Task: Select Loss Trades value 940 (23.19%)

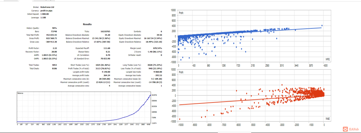Action: [x=155, y=68]
